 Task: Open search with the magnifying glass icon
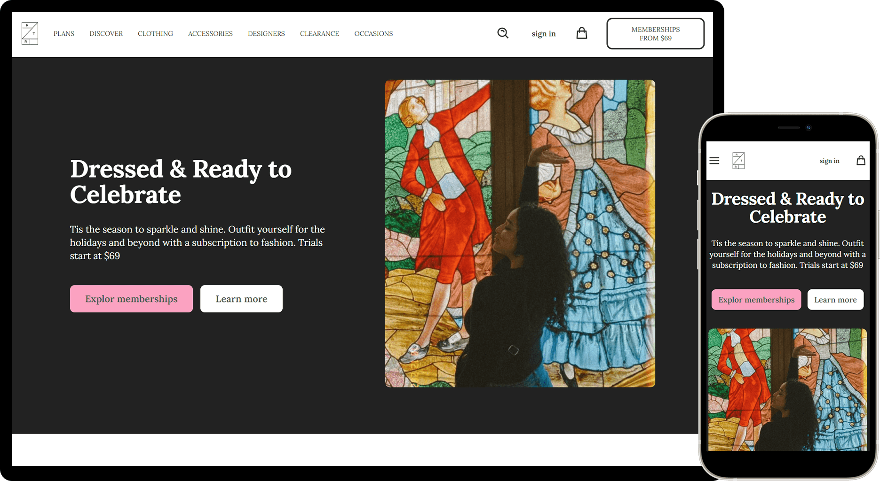503,33
